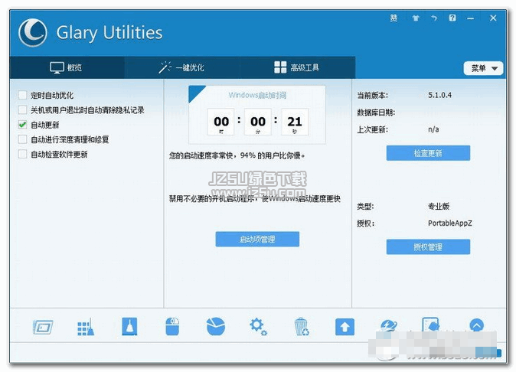Image resolution: width=516 pixels, height=372 pixels.
Task: Uncheck the 自动更新 checkbox
Action: tap(22, 125)
